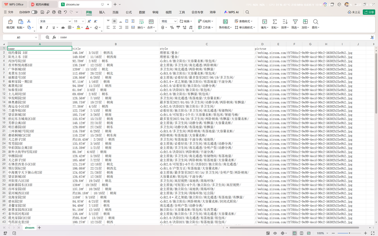Click the Top align icon
This screenshot has height=236, width=378.
(x=108, y=21)
